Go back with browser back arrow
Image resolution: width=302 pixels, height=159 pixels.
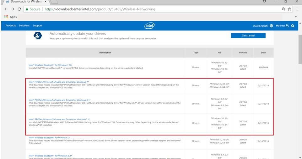pos(6,9)
